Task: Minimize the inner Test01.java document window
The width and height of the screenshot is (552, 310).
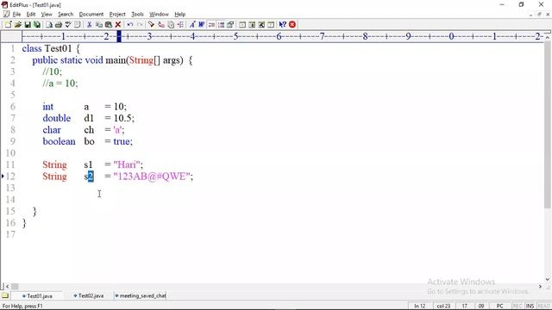Action: (x=530, y=15)
